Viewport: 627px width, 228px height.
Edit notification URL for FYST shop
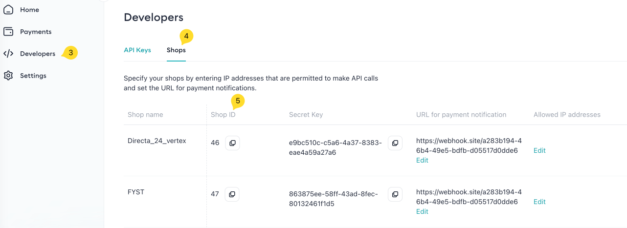422,211
